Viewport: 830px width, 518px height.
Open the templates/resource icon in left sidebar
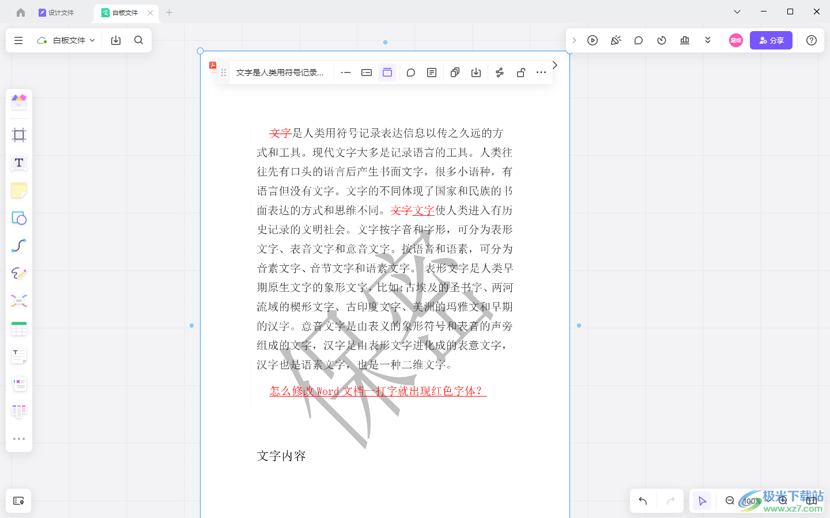tap(19, 102)
